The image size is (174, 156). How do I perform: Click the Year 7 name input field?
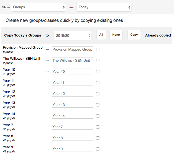point(72,127)
